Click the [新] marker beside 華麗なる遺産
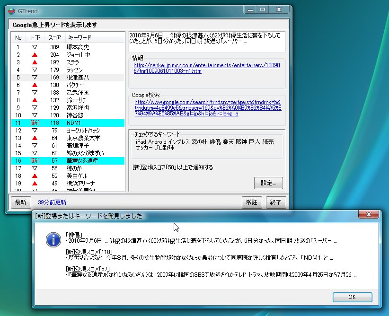 coord(35,161)
